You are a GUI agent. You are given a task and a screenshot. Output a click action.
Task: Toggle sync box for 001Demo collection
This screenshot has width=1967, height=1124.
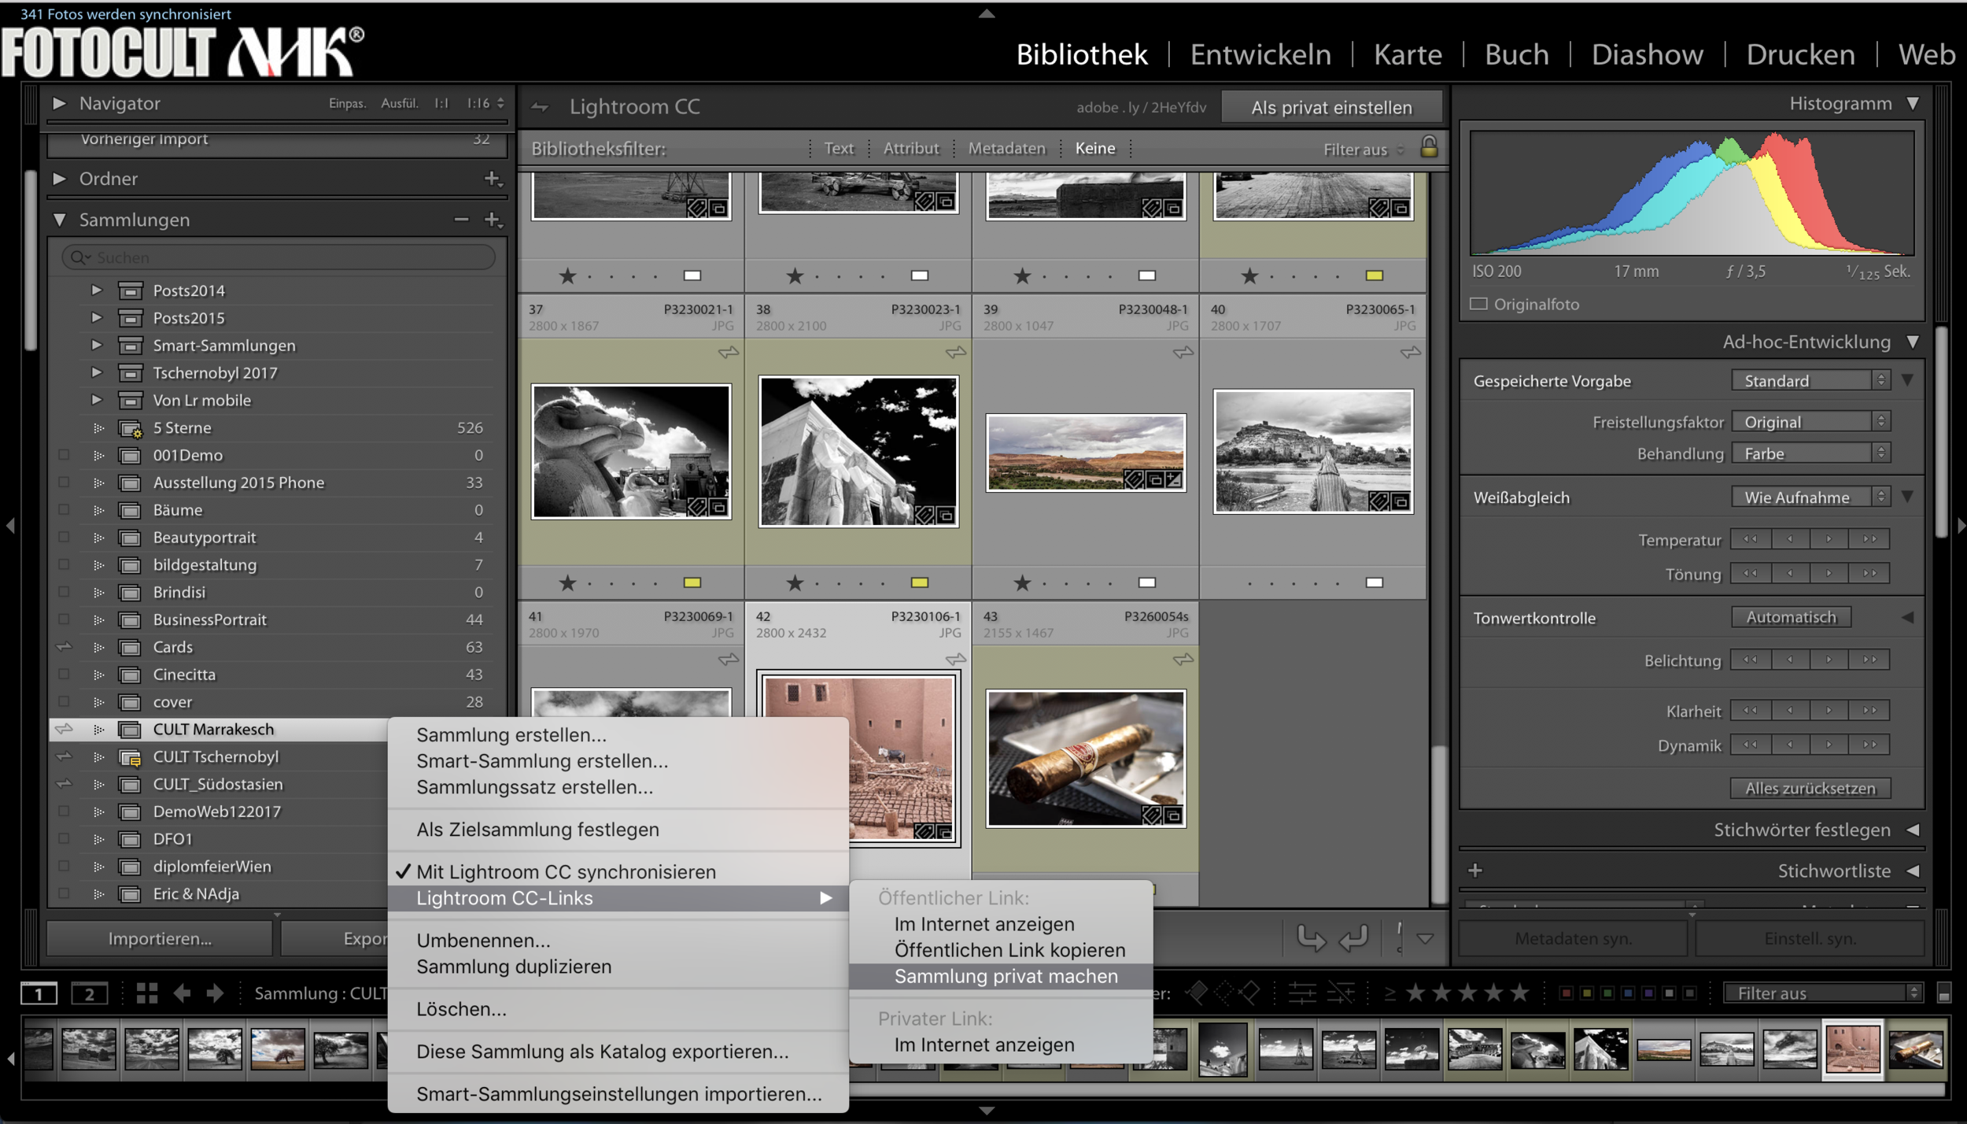(x=64, y=455)
